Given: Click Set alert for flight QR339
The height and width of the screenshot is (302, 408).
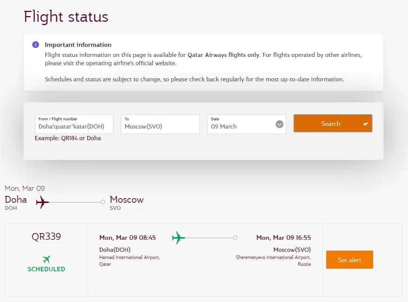Looking at the screenshot, I should 349,259.
